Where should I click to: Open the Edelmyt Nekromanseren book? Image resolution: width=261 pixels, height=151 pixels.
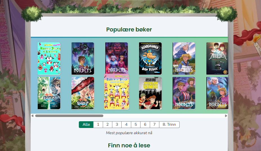(49, 93)
